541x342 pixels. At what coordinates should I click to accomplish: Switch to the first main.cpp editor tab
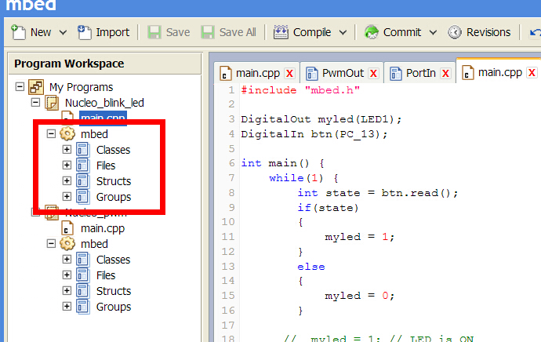(x=257, y=73)
